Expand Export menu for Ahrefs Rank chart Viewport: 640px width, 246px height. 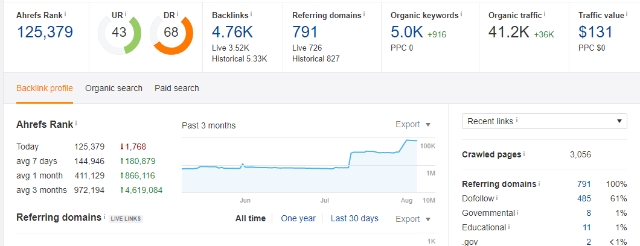413,125
